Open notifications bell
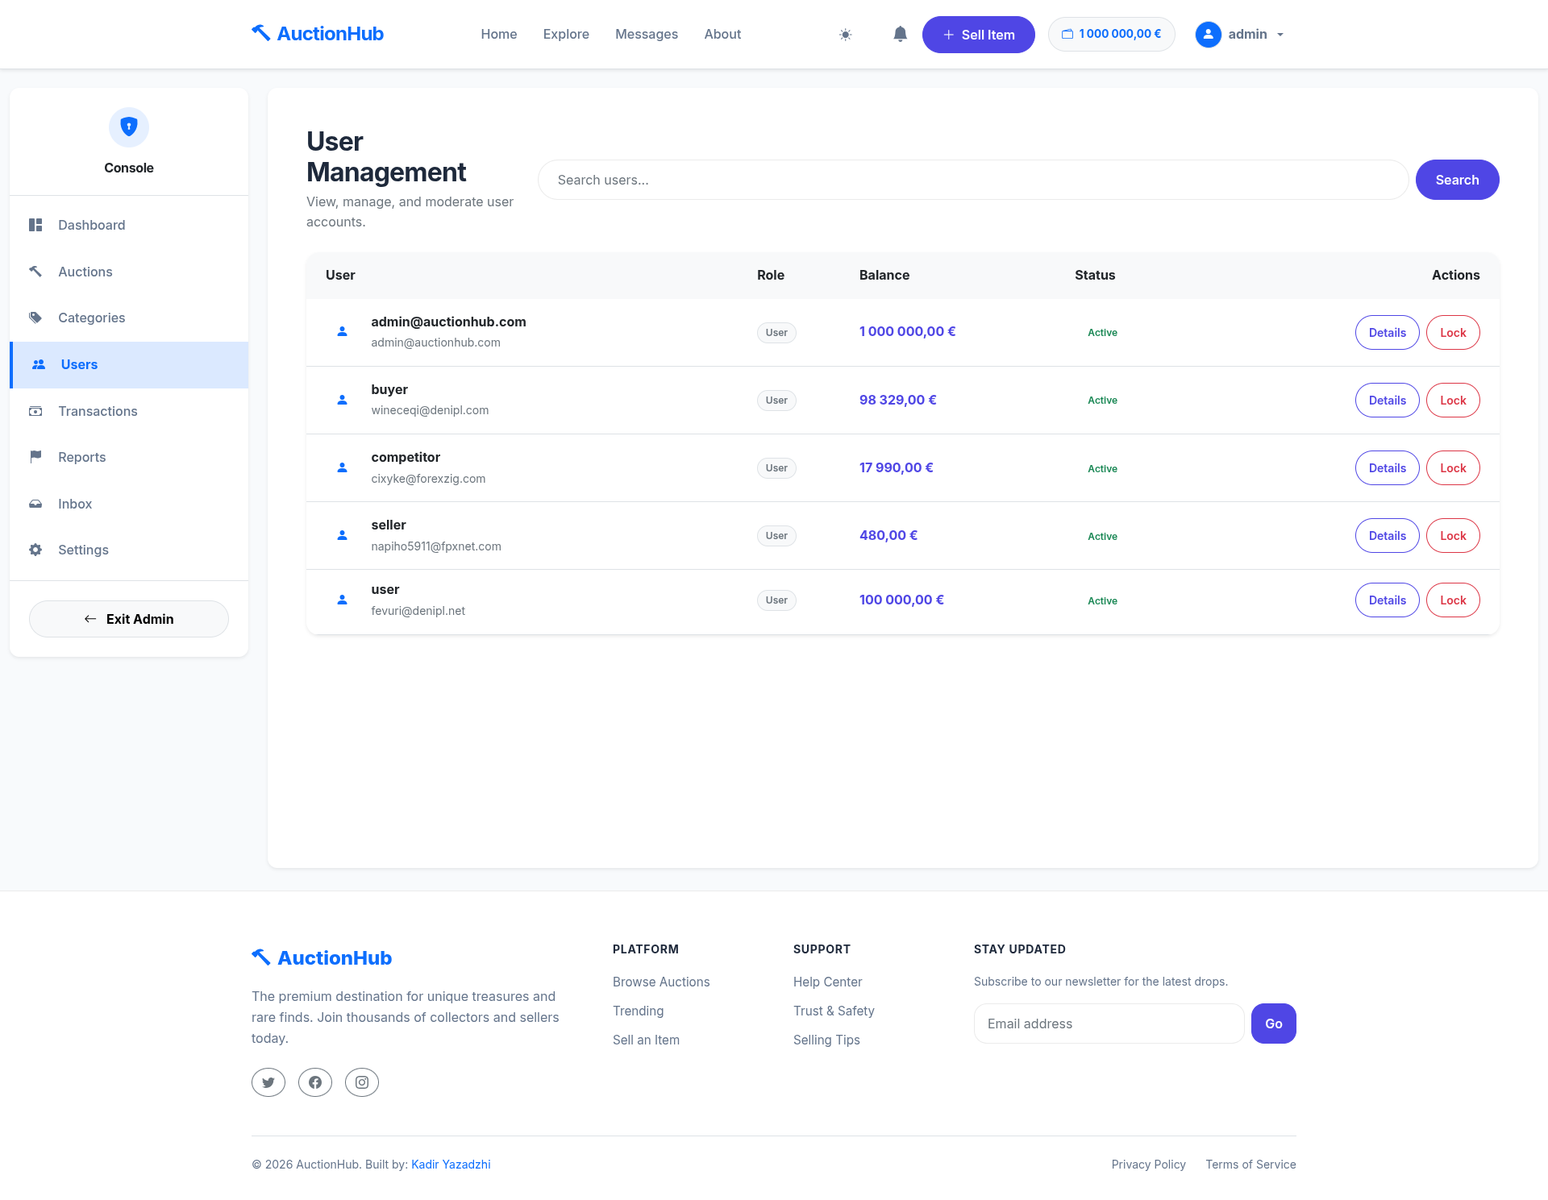 [901, 34]
